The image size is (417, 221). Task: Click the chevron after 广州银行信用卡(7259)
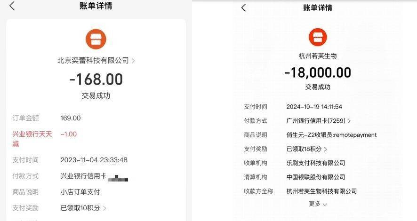(349, 121)
